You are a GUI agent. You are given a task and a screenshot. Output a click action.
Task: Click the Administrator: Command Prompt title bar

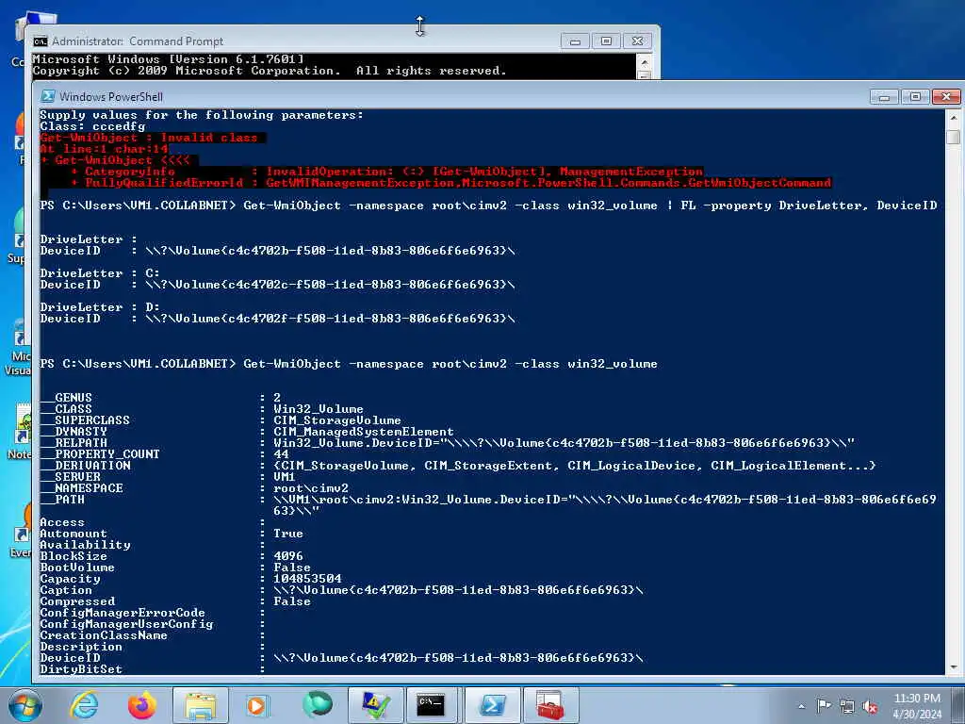tap(295, 41)
